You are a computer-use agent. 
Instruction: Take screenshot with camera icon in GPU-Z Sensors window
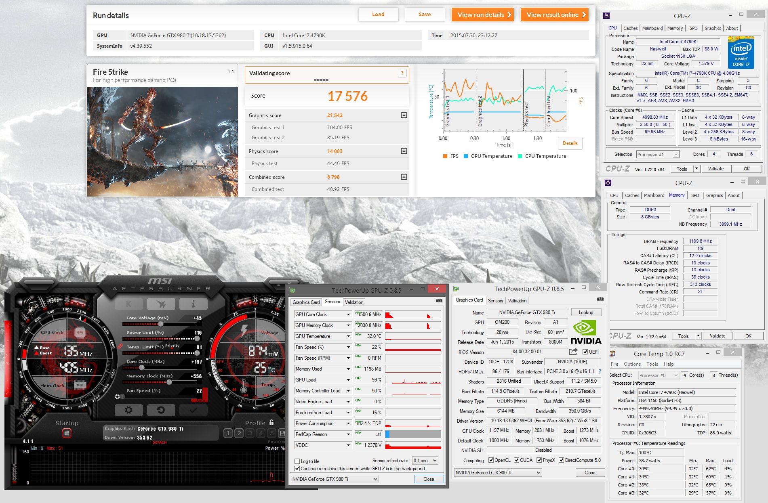439,301
